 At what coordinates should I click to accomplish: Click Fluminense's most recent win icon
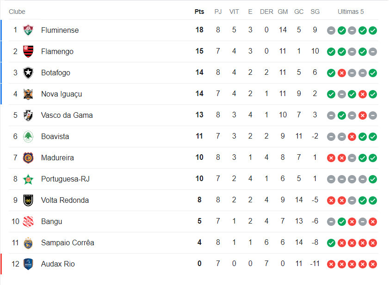click(x=373, y=30)
